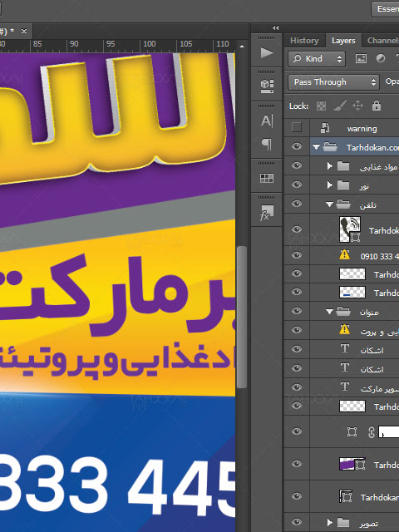The width and height of the screenshot is (399, 532).
Task: Collapse the panel dock double-arrow
Action: 275,27
